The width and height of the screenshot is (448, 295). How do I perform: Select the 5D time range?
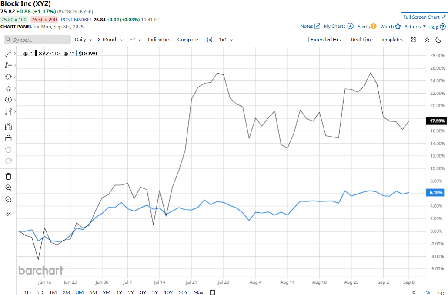40,292
